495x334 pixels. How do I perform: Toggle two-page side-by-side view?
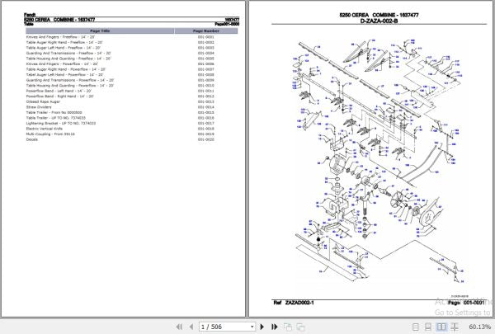441,327
